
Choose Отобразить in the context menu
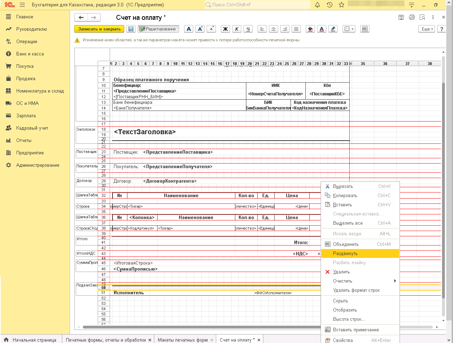[x=360, y=310]
